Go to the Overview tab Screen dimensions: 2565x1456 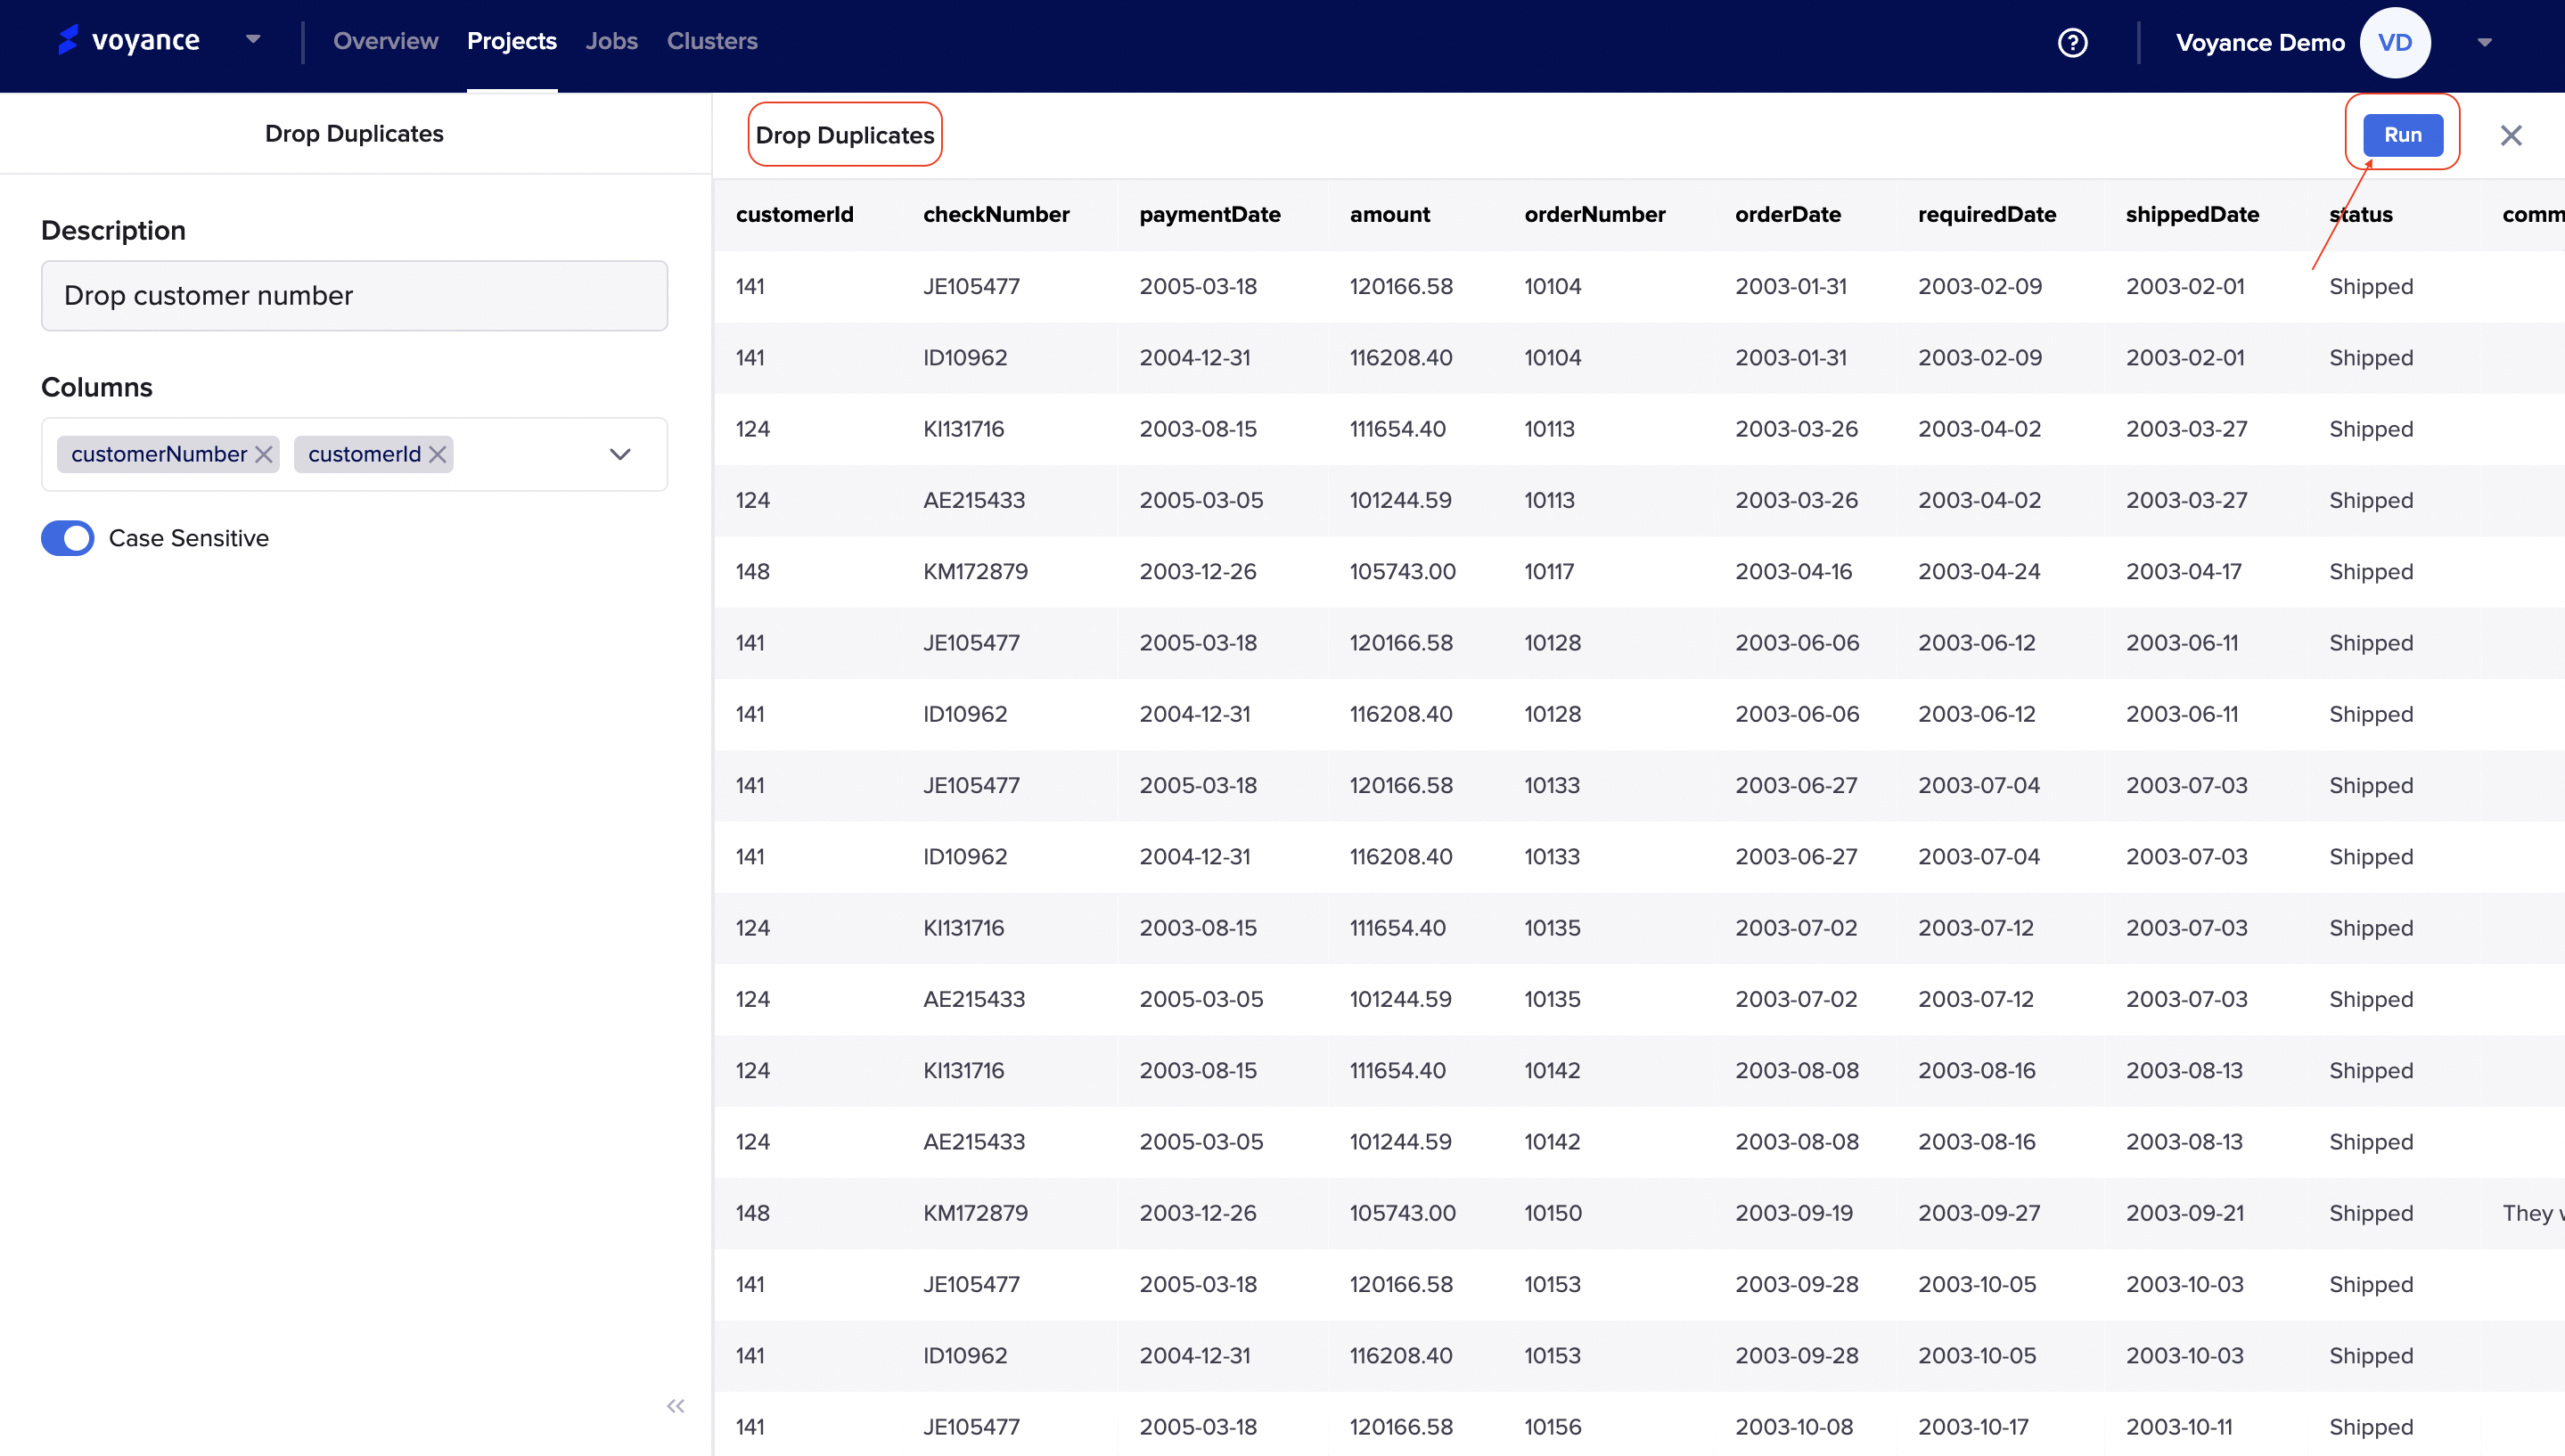385,41
